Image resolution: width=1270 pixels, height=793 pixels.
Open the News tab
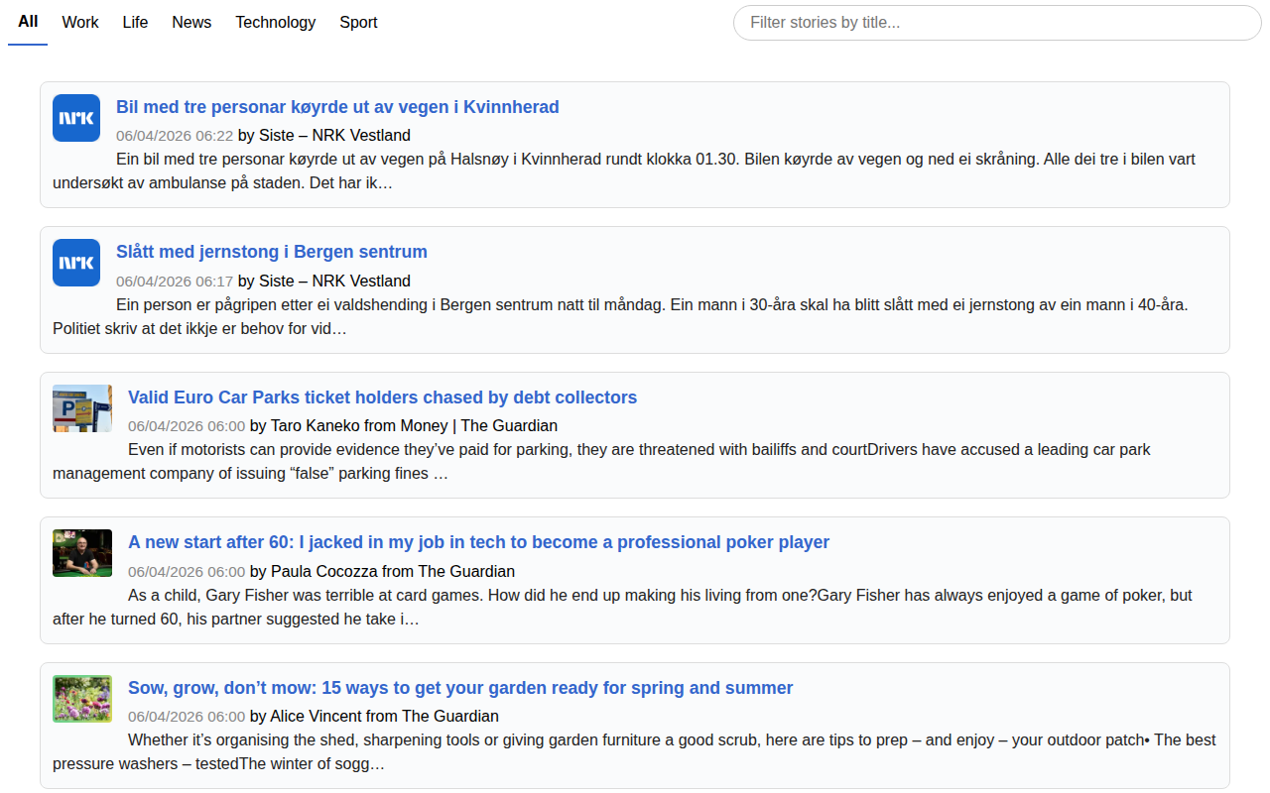point(191,22)
